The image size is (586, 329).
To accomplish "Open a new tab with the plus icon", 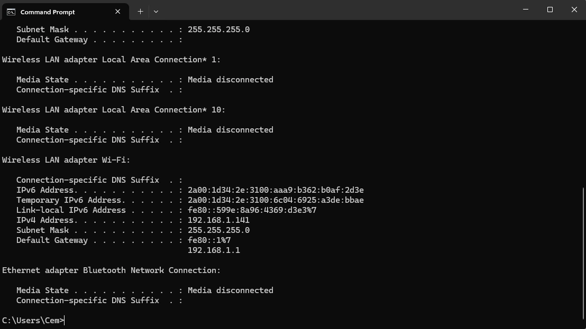I will click(140, 11).
